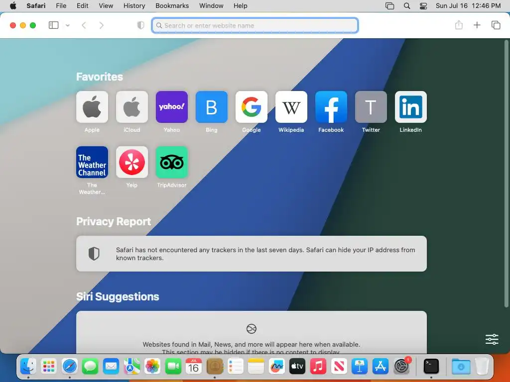Open the History menu
This screenshot has height=382, width=510.
(134, 6)
